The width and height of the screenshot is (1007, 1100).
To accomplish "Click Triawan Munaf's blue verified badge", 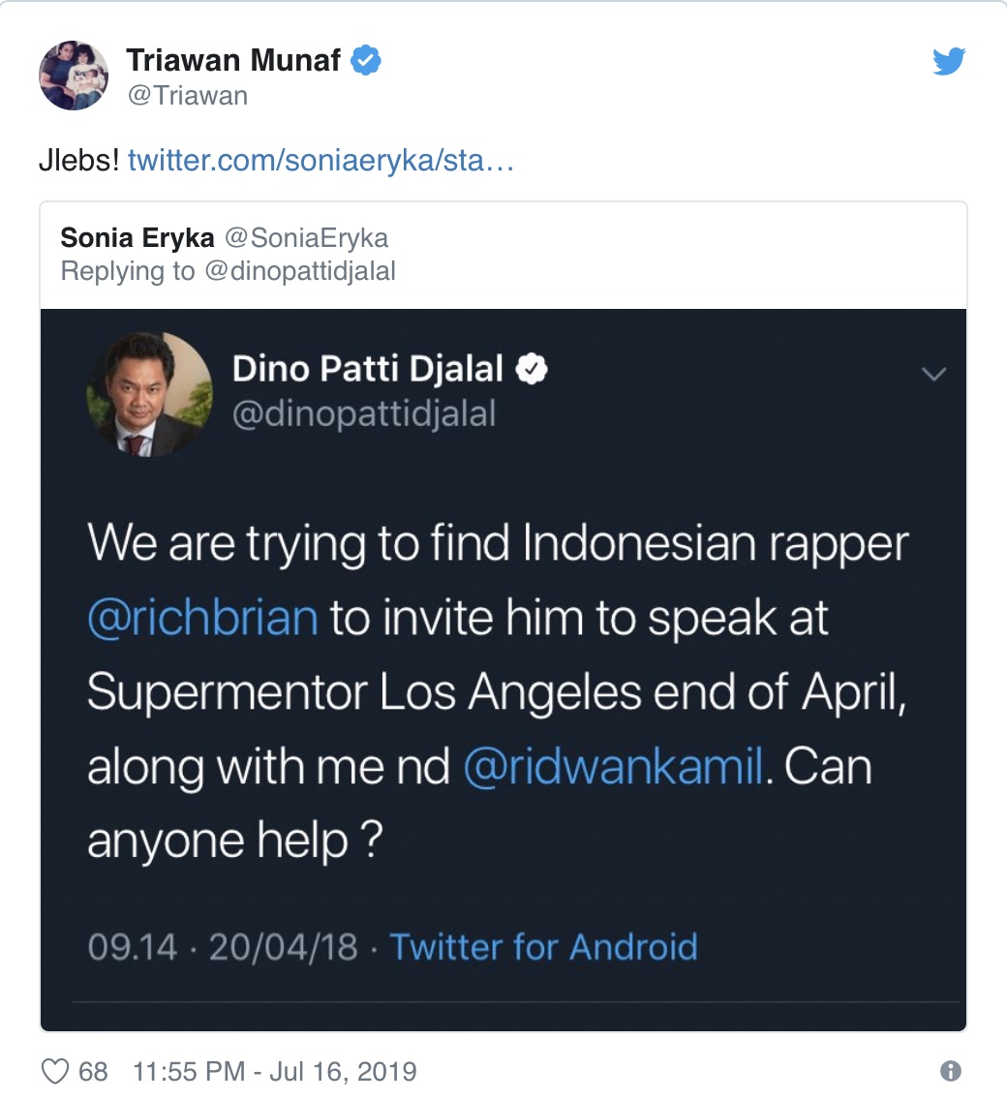I will click(365, 61).
